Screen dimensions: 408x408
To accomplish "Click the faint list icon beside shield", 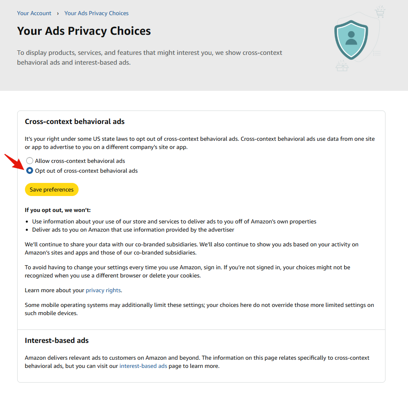I will [377, 53].
